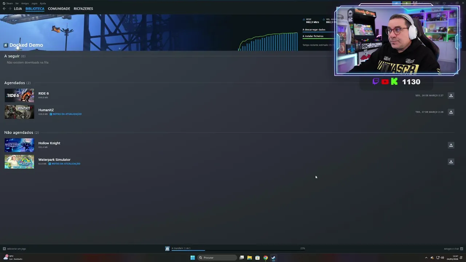Click RIDE 6 scheduled date text
This screenshot has width=466, height=262.
point(429,95)
